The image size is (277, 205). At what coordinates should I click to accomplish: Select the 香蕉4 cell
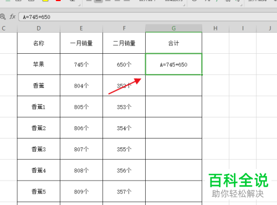point(39,170)
